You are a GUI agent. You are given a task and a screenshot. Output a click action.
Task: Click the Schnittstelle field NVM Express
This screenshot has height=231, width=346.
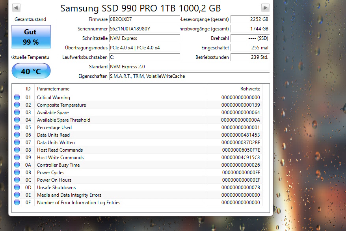pos(145,38)
